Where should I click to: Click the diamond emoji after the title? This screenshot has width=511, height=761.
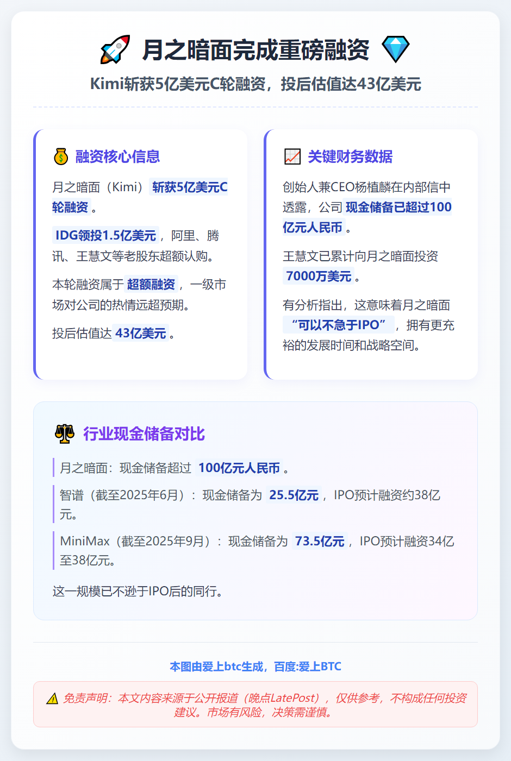click(x=395, y=49)
